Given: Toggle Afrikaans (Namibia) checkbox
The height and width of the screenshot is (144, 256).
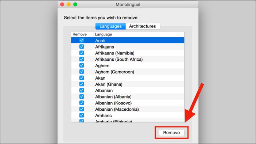Looking at the screenshot, I should click(82, 53).
